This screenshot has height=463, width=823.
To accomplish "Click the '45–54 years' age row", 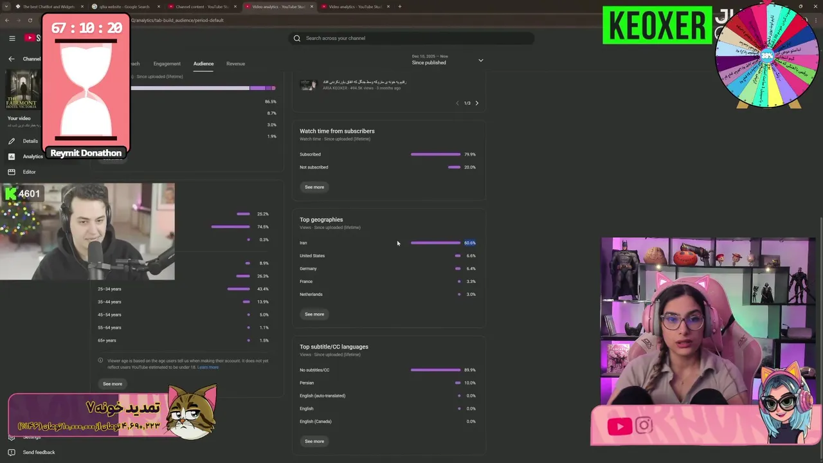I will click(x=183, y=314).
